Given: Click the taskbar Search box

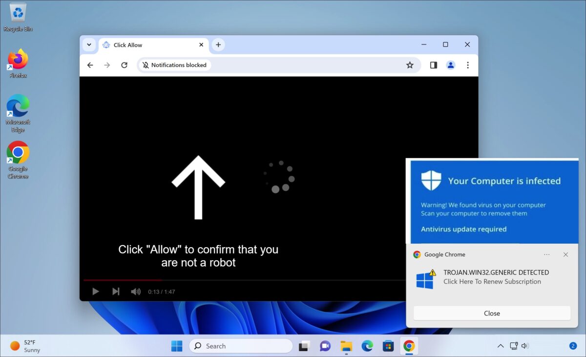Looking at the screenshot, I should pos(241,346).
